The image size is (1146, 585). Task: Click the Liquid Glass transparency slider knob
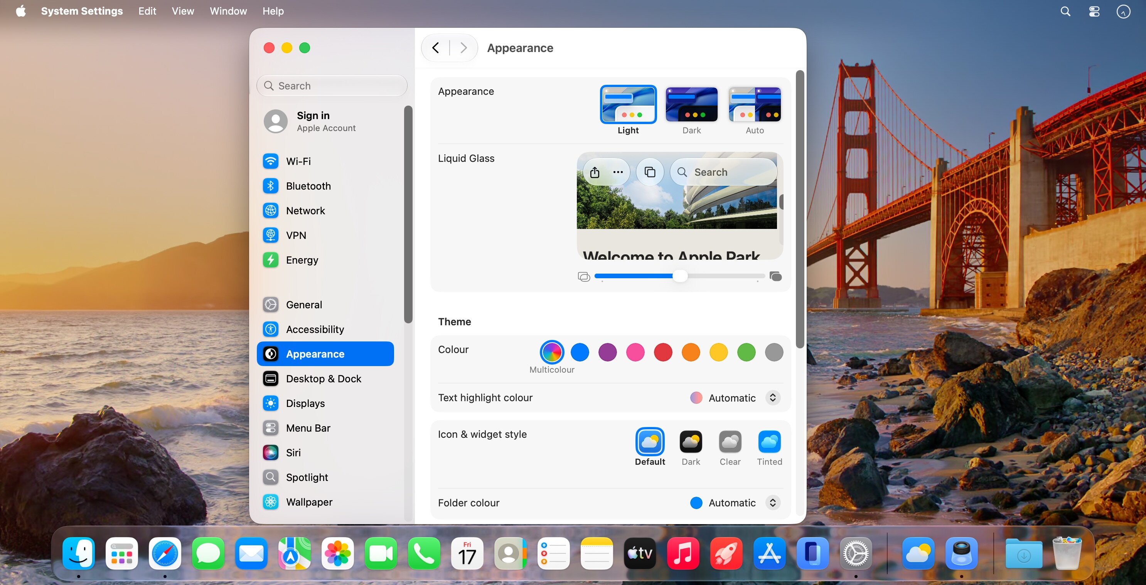[680, 276]
